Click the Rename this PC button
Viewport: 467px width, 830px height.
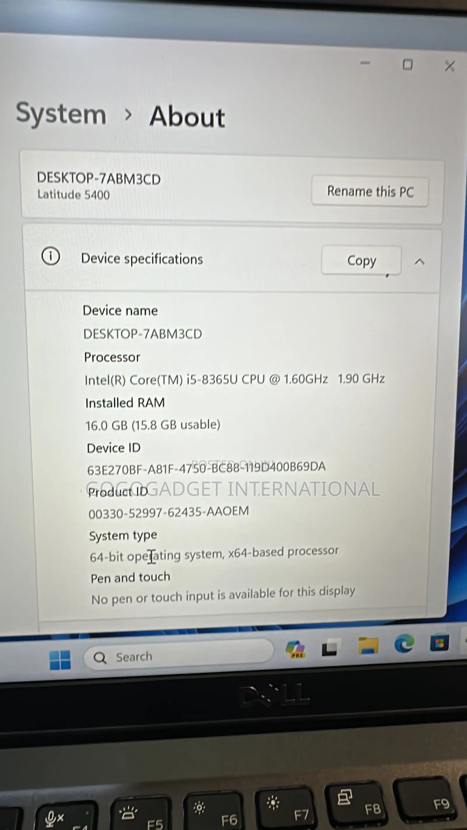coord(370,191)
